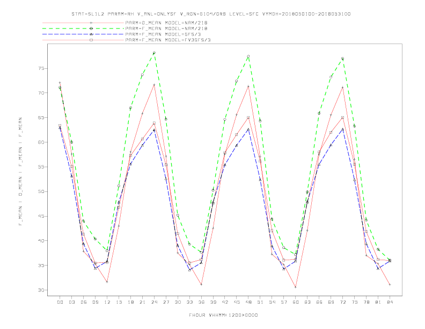Viewport: 425px width, 329px height.
Task: Click x-axis tick label 72
Action: (342, 302)
